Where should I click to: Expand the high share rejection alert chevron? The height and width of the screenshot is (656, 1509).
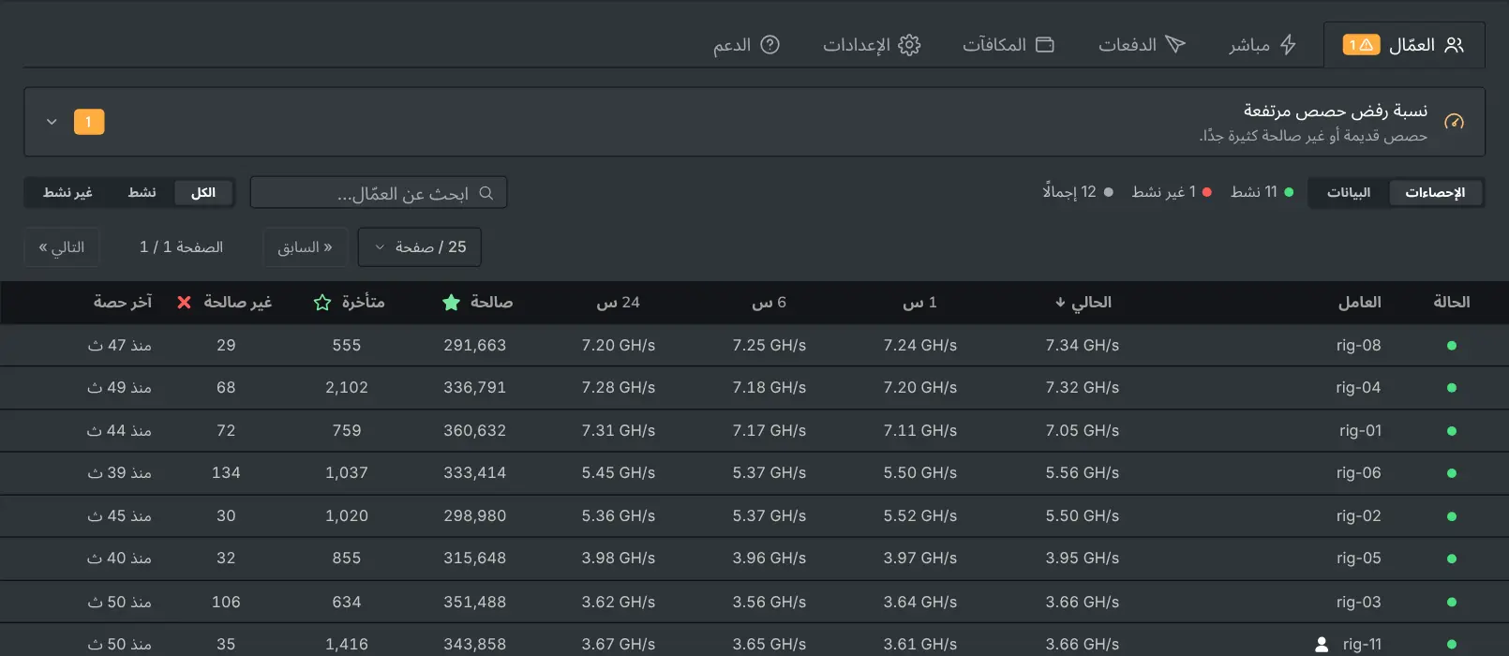pos(52,122)
